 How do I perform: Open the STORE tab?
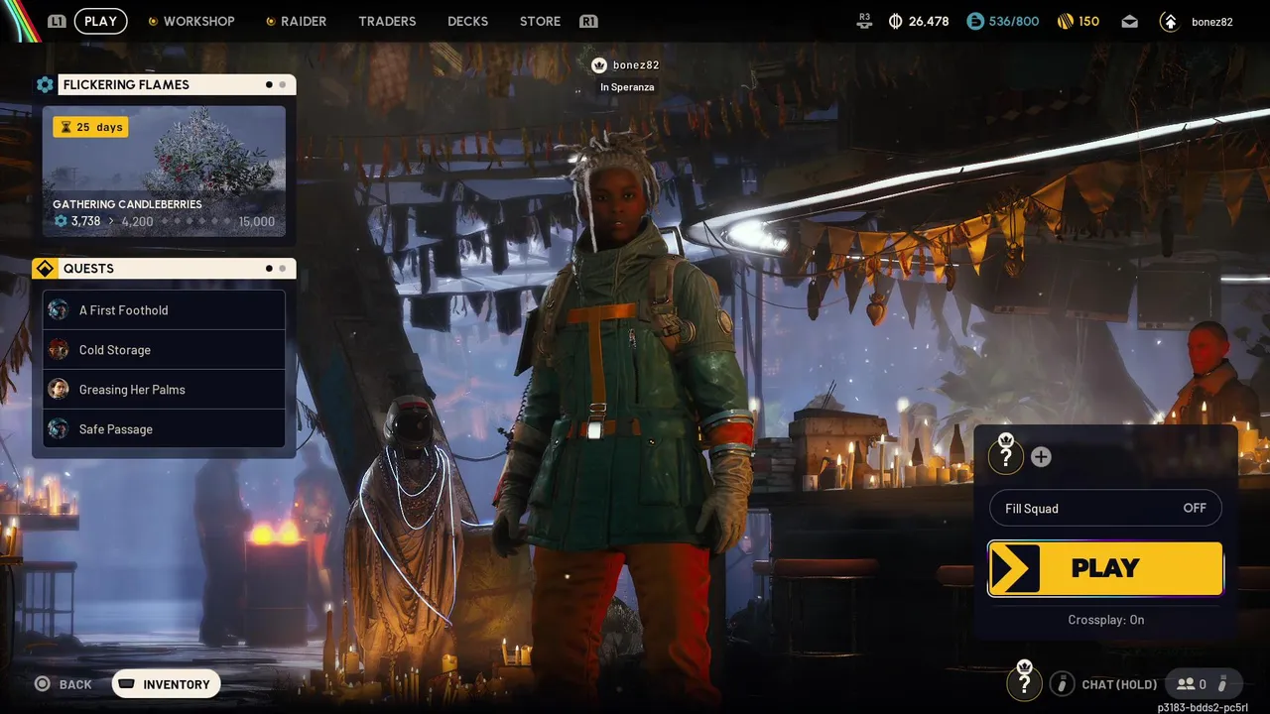[540, 21]
